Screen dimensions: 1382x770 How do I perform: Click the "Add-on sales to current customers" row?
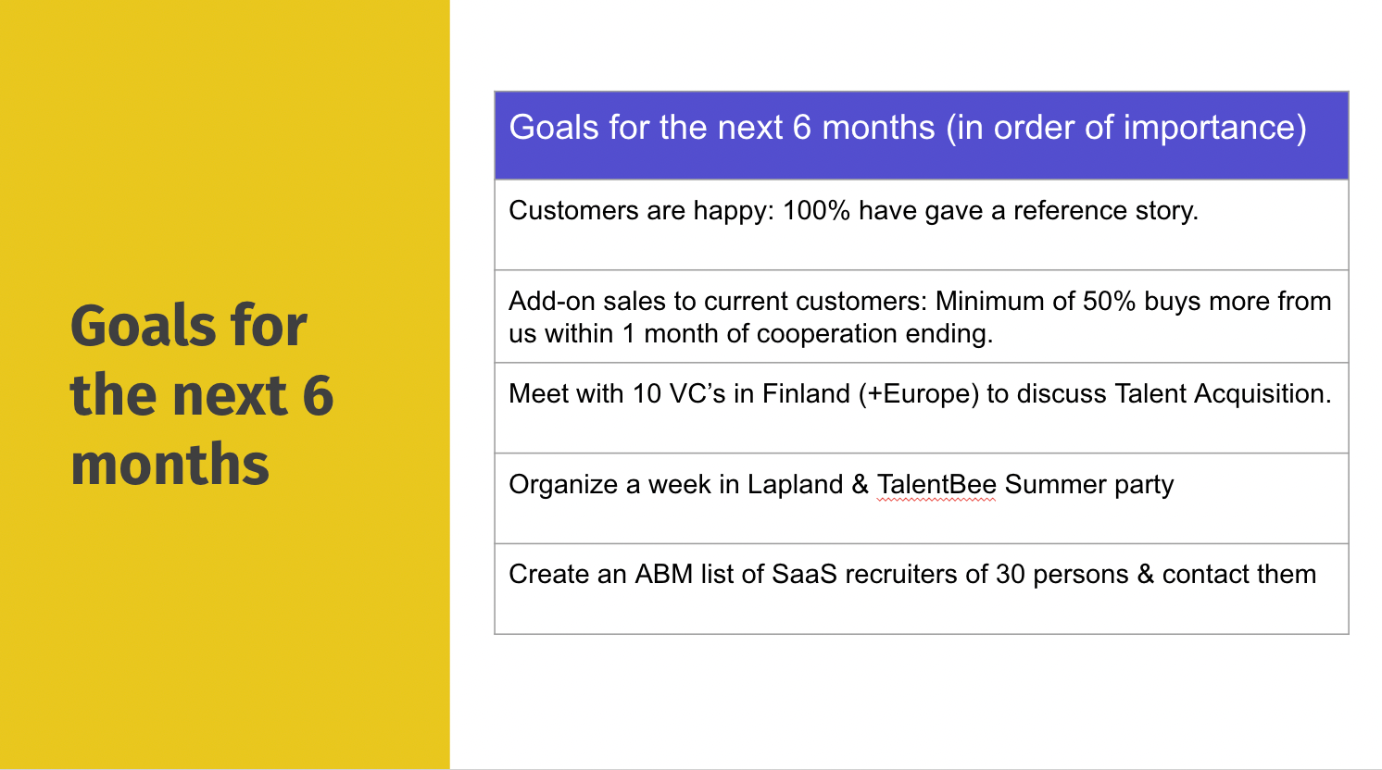922,317
